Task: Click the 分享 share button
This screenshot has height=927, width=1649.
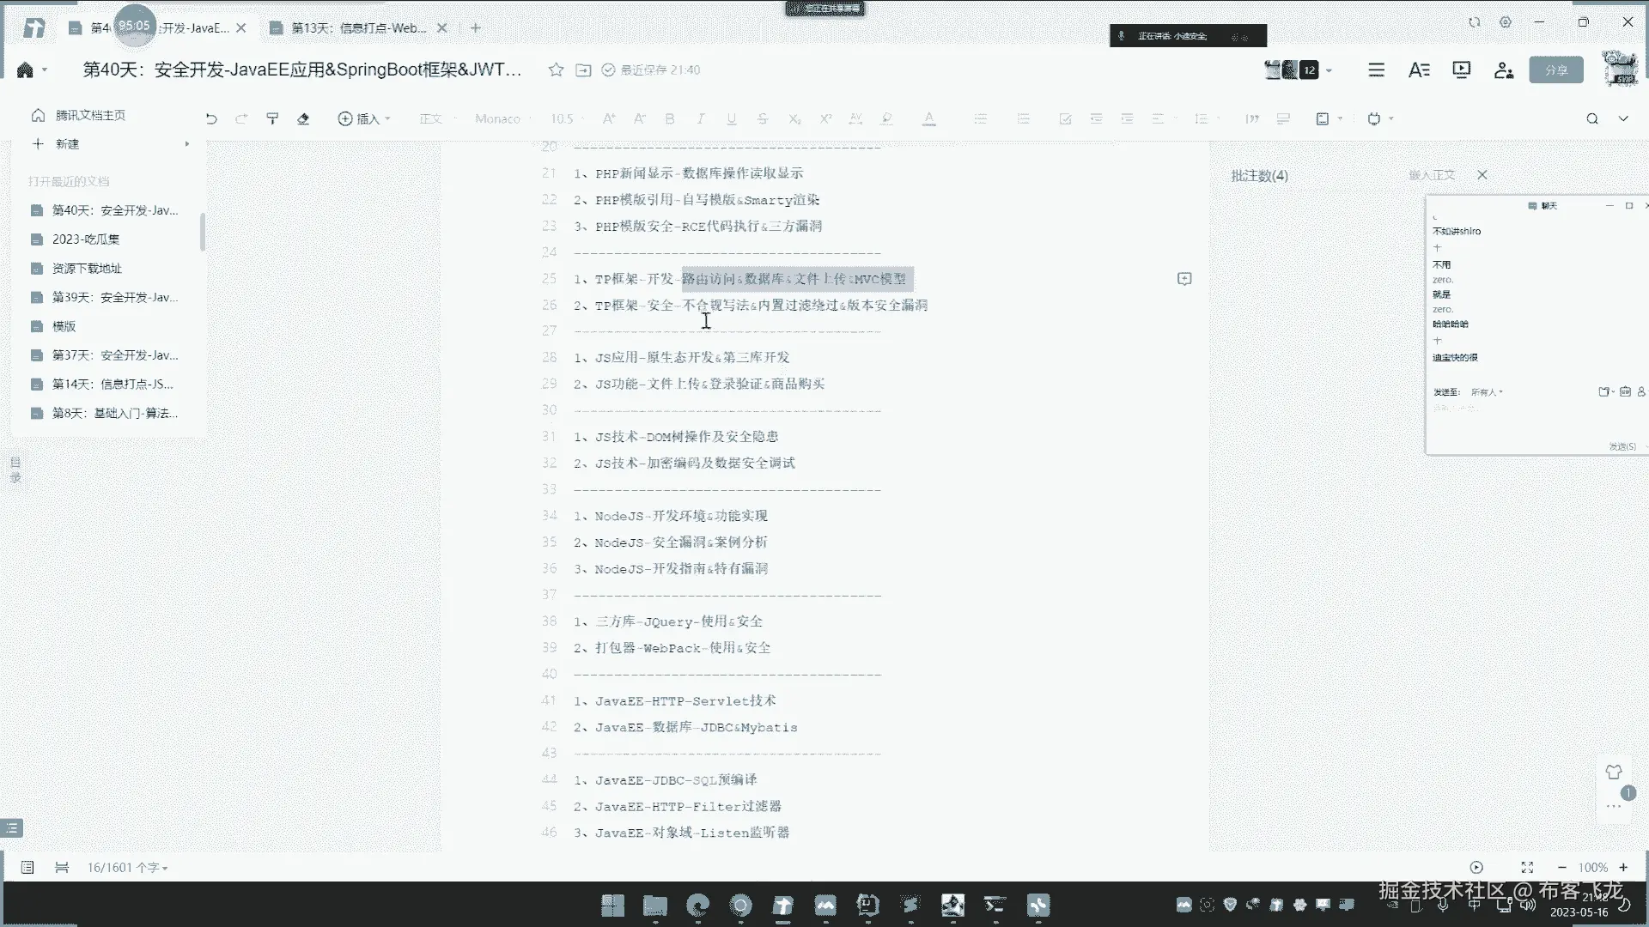Action: [x=1555, y=70]
